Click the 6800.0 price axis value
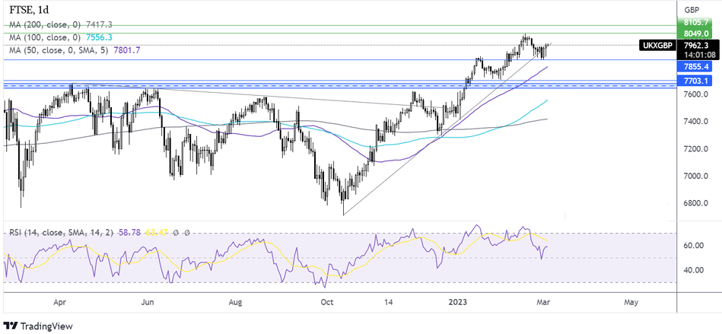 [x=695, y=203]
